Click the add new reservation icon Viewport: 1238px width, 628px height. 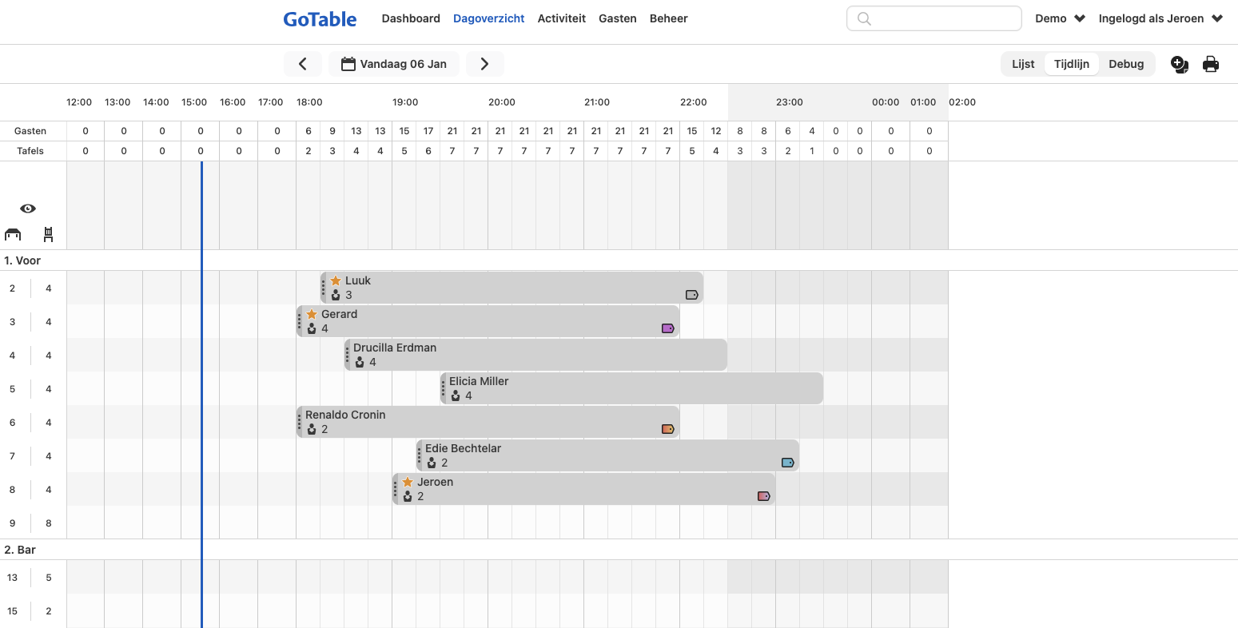[1179, 65]
